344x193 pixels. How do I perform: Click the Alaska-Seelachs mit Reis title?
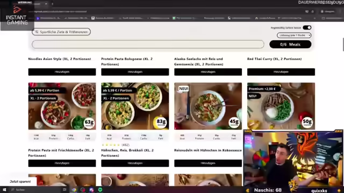[198, 62]
